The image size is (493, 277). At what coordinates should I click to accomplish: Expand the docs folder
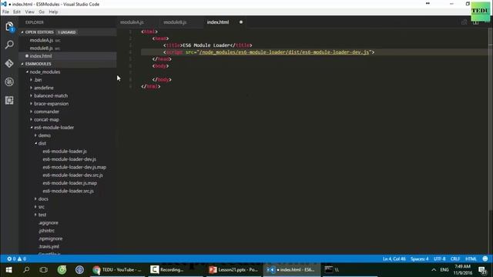pyautogui.click(x=43, y=199)
